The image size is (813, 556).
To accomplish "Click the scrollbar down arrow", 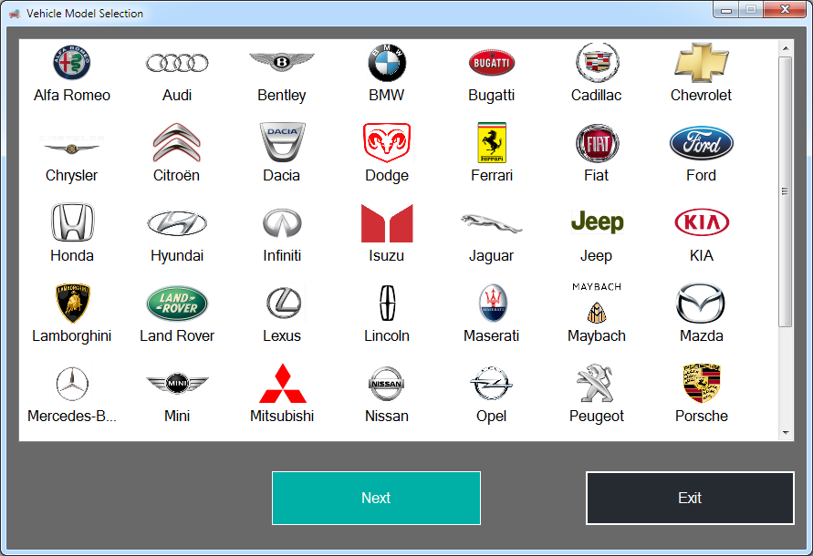I will click(786, 433).
